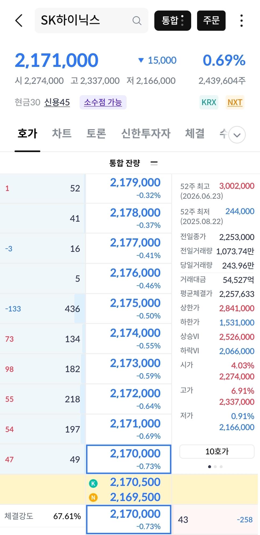Toggle the 10호가 depth selector
Image resolution: width=260 pixels, height=535 pixels.
pos(217,451)
